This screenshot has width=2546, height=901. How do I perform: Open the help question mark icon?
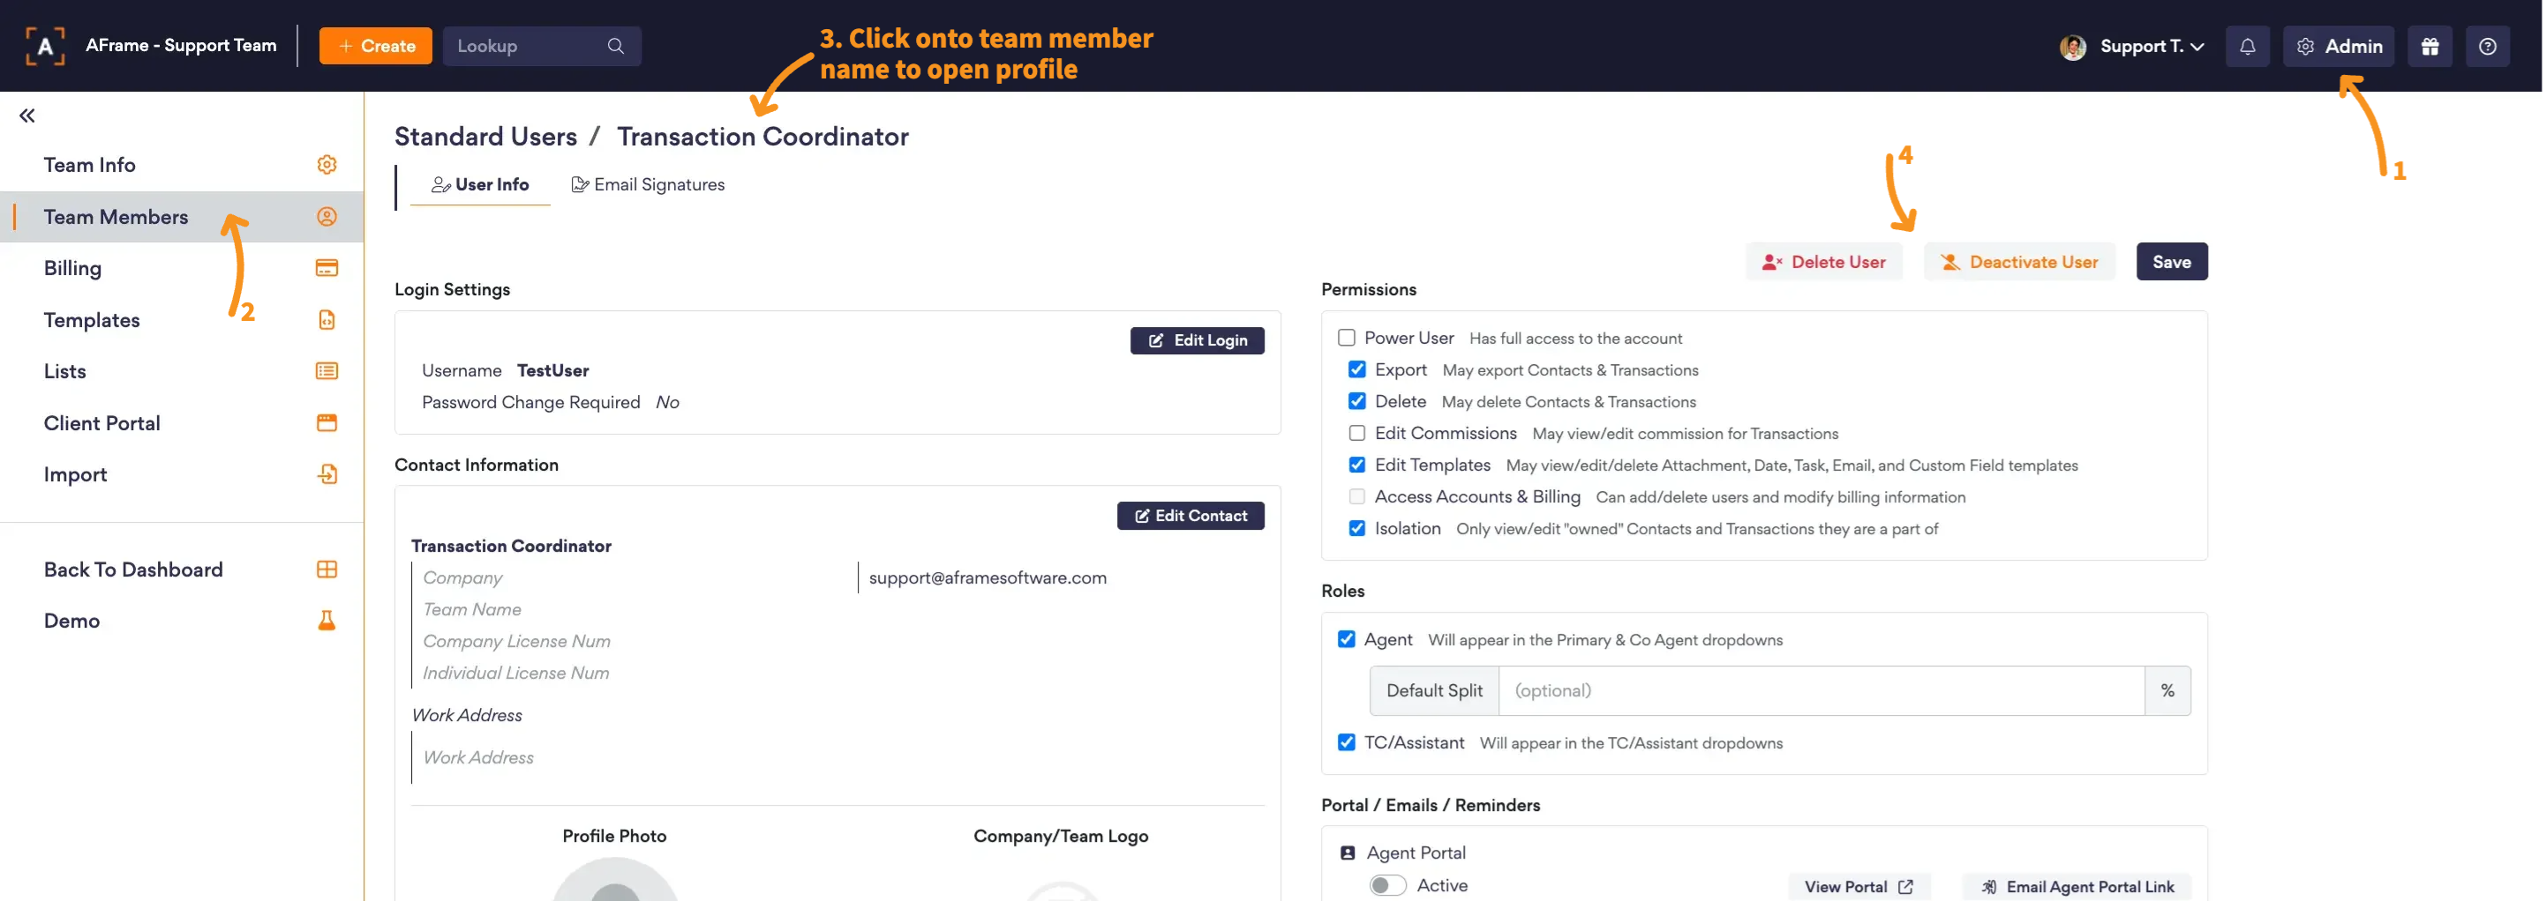coord(2487,47)
